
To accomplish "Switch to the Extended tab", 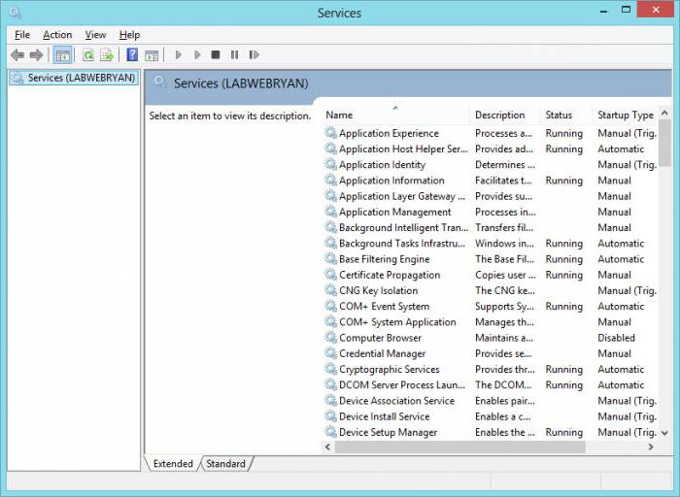I will click(x=173, y=464).
